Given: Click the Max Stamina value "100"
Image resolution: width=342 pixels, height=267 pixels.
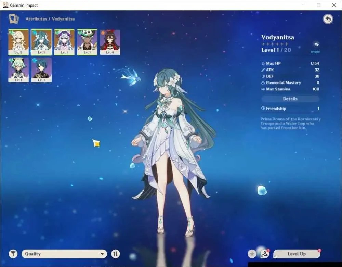Looking at the screenshot, I should (316, 89).
